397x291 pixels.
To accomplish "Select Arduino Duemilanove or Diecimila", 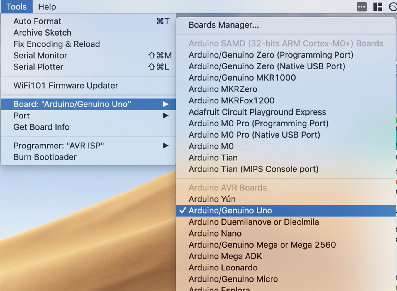I will (286, 222).
